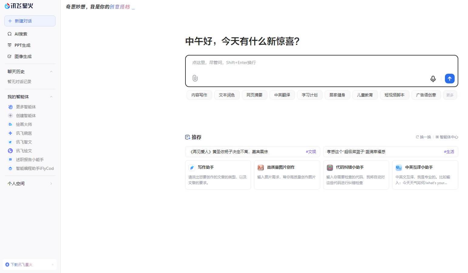The width and height of the screenshot is (468, 273).
Task: Open the 代码纠错小助手 card description
Action: 355,180
